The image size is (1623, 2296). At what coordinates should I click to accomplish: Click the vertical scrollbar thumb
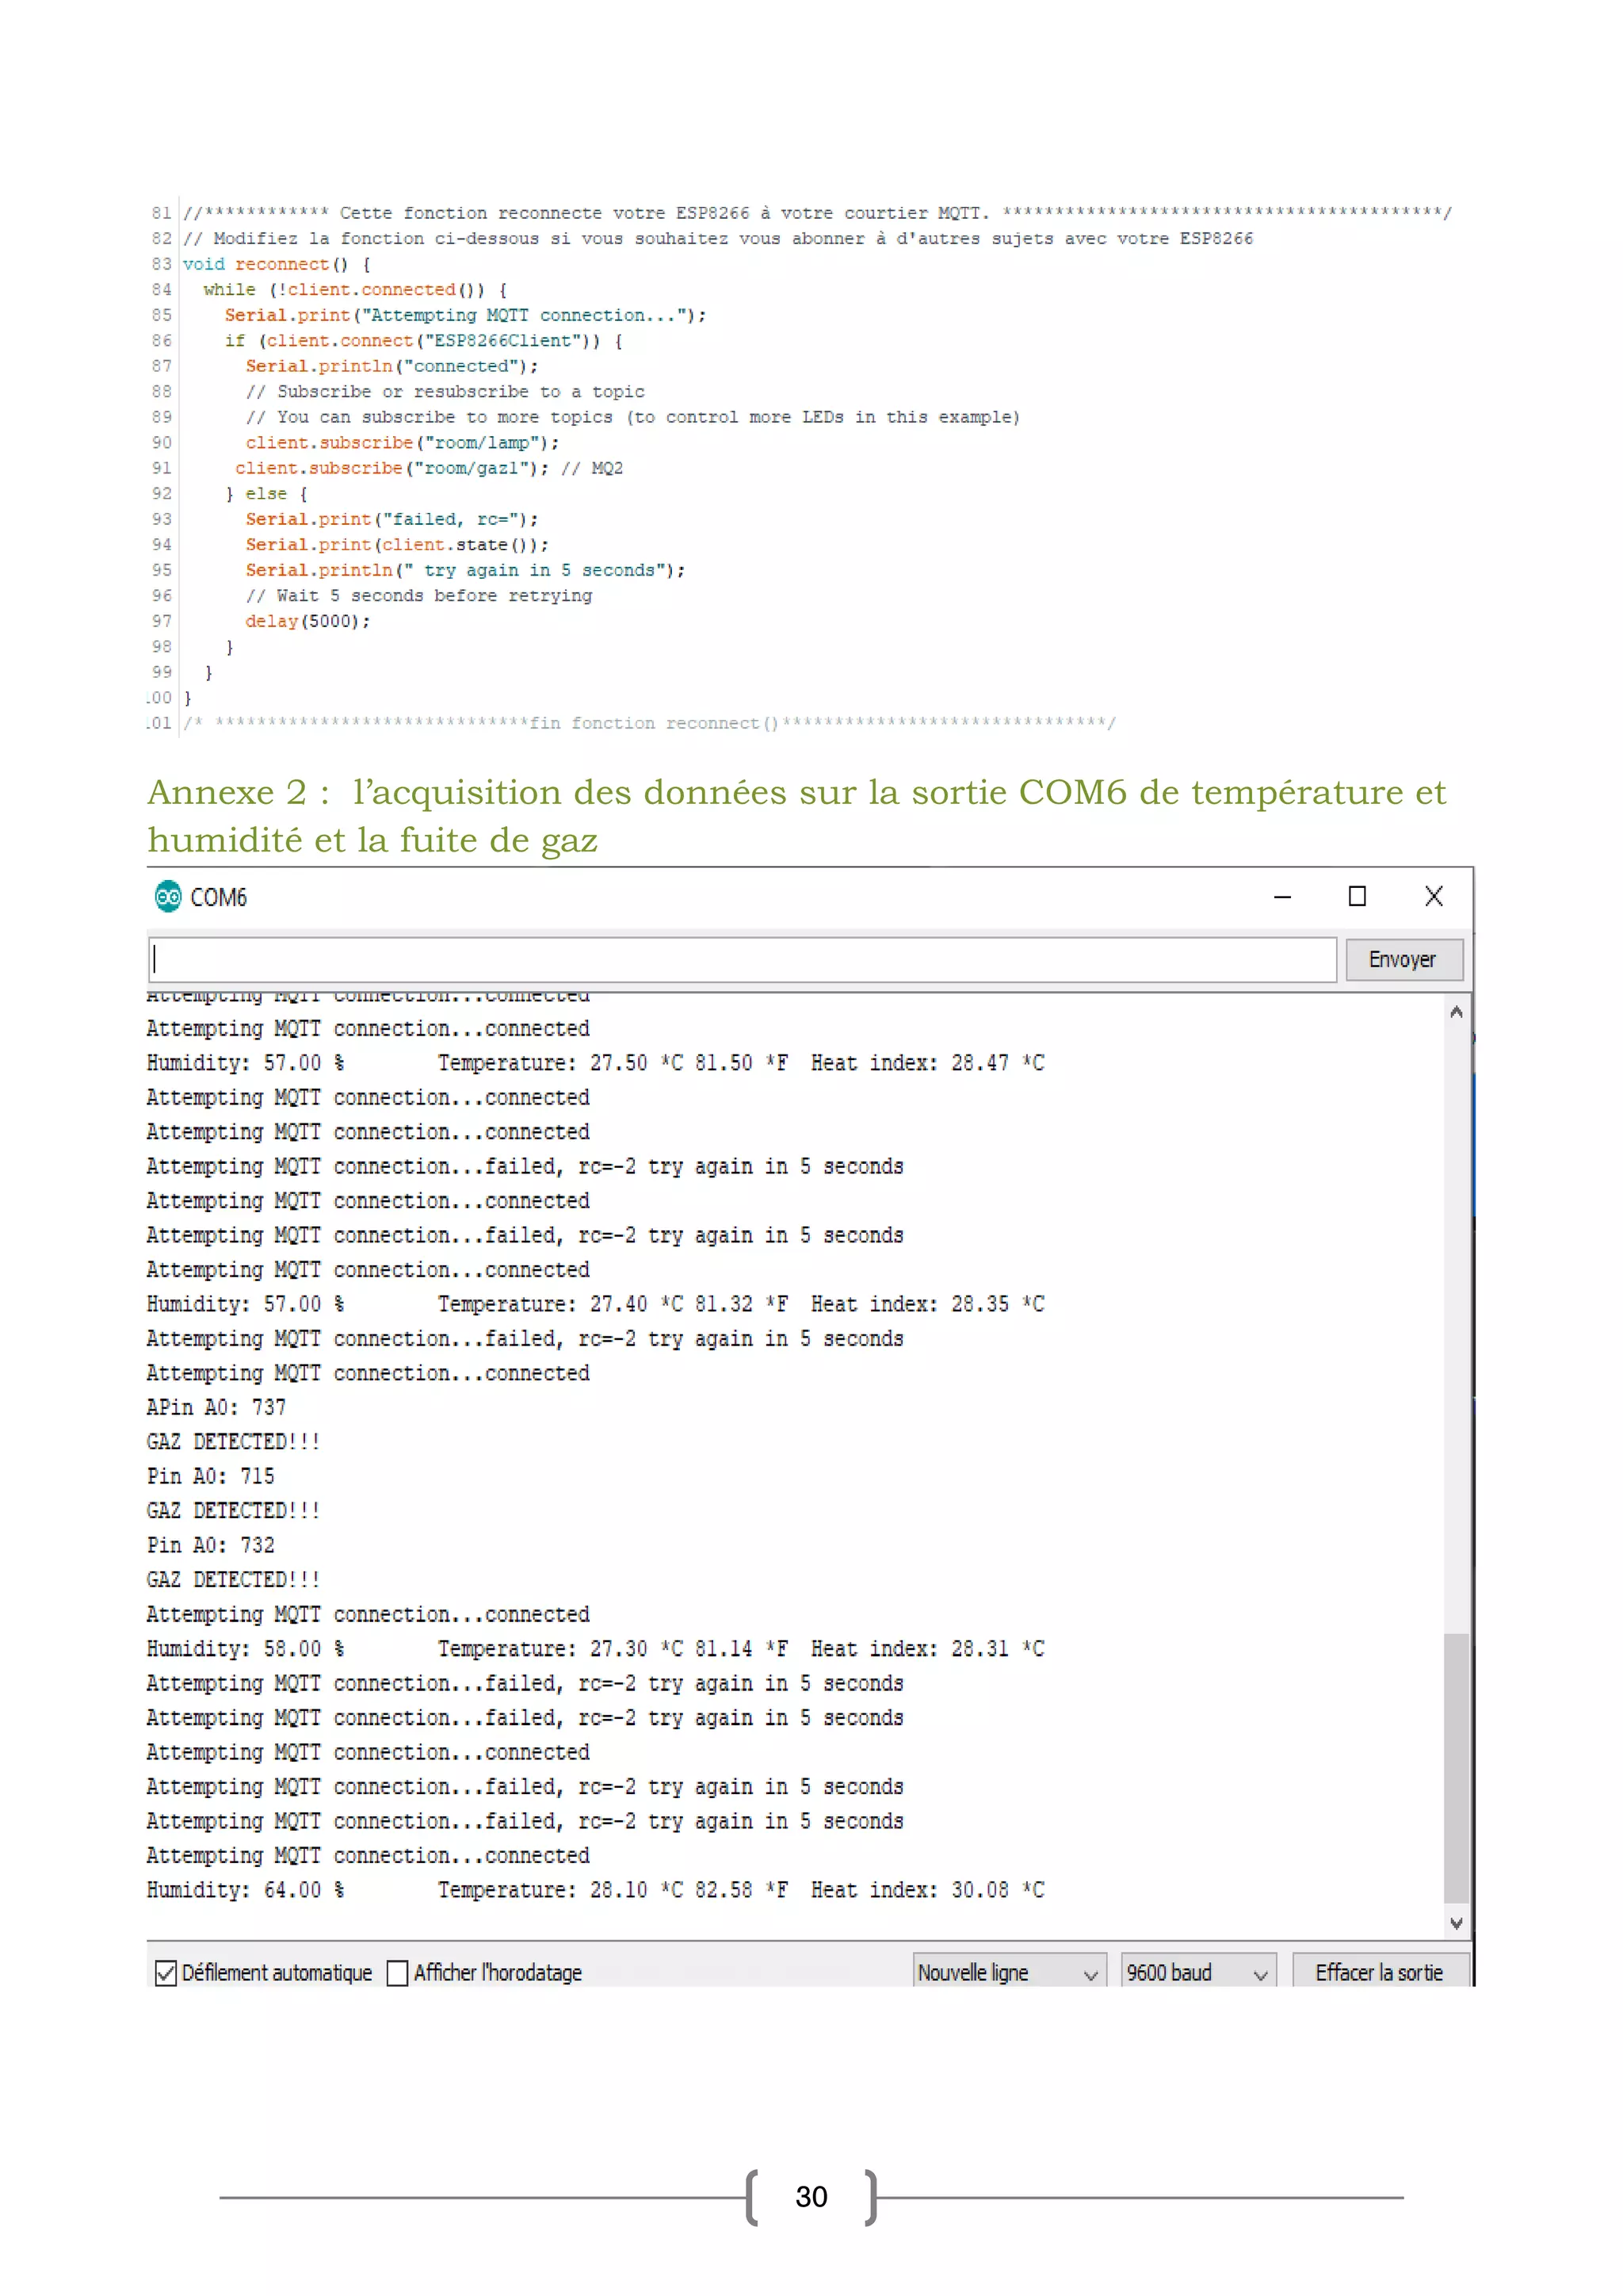point(1456,1766)
